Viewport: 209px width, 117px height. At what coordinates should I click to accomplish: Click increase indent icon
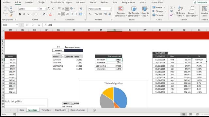[75, 14]
